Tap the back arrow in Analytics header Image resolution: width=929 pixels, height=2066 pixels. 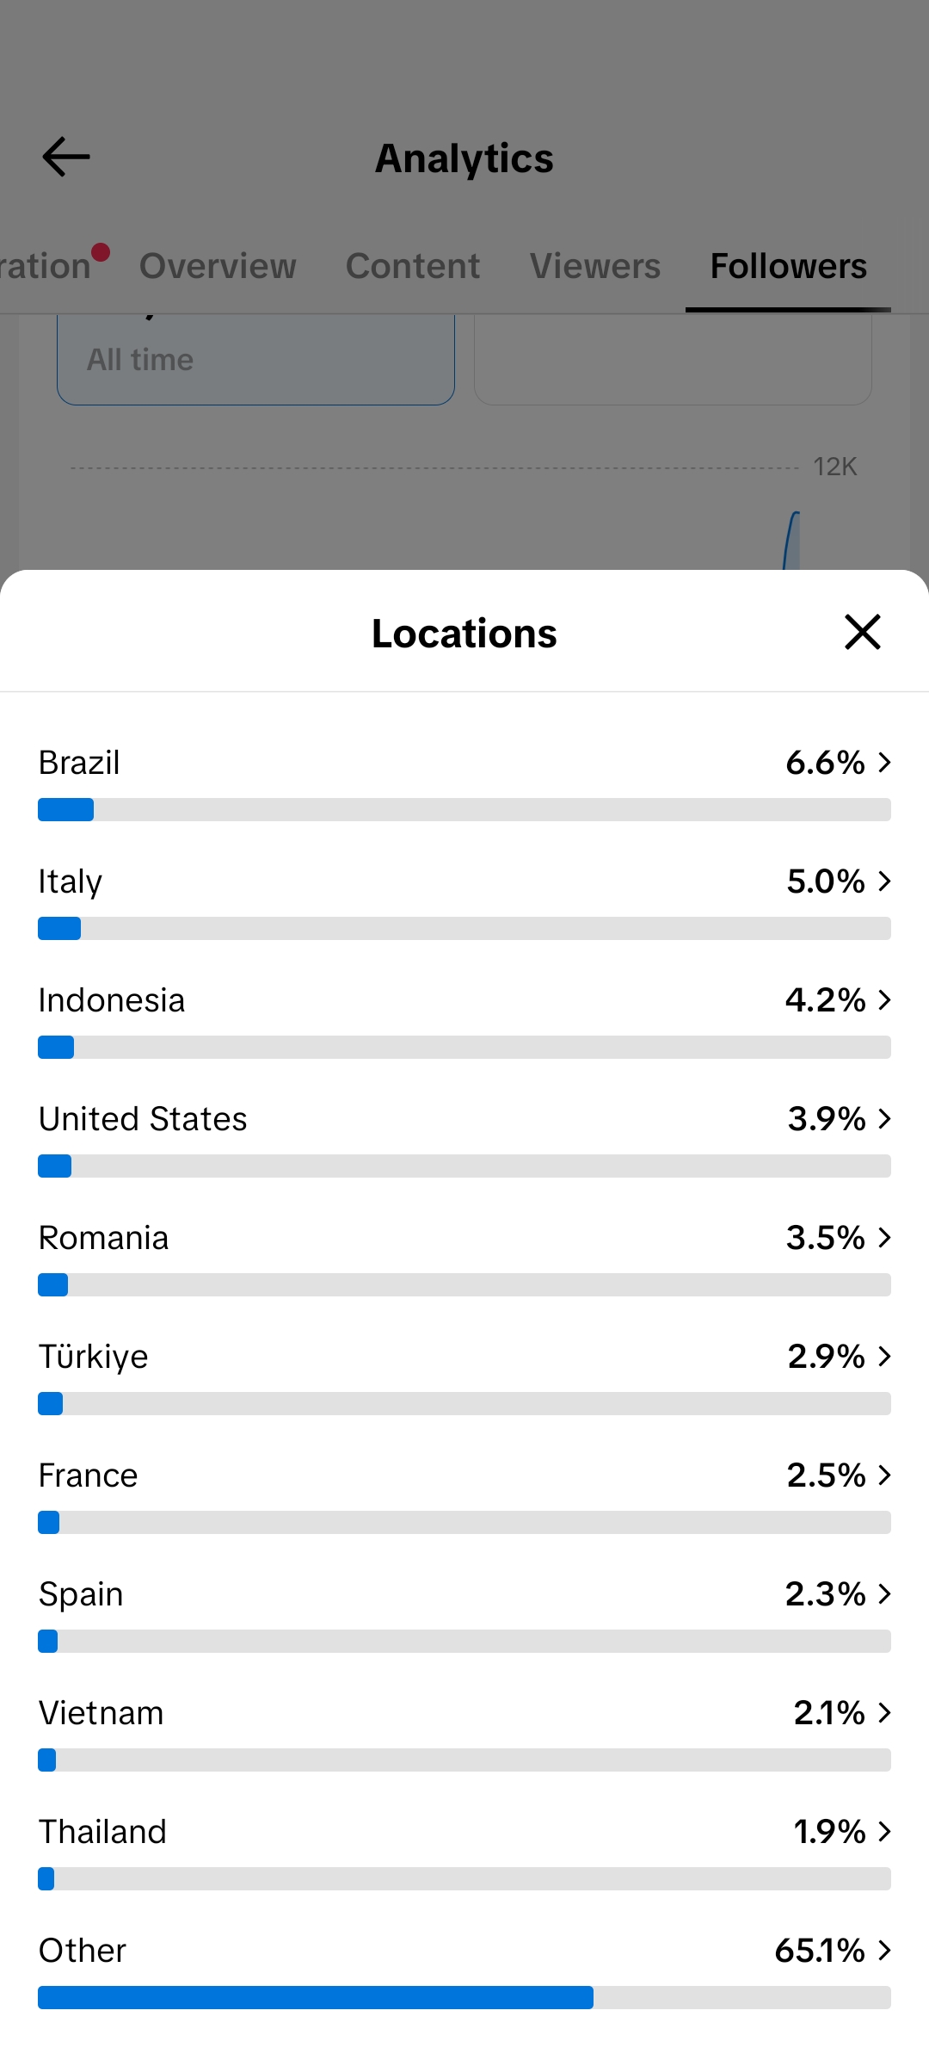pyautogui.click(x=66, y=157)
